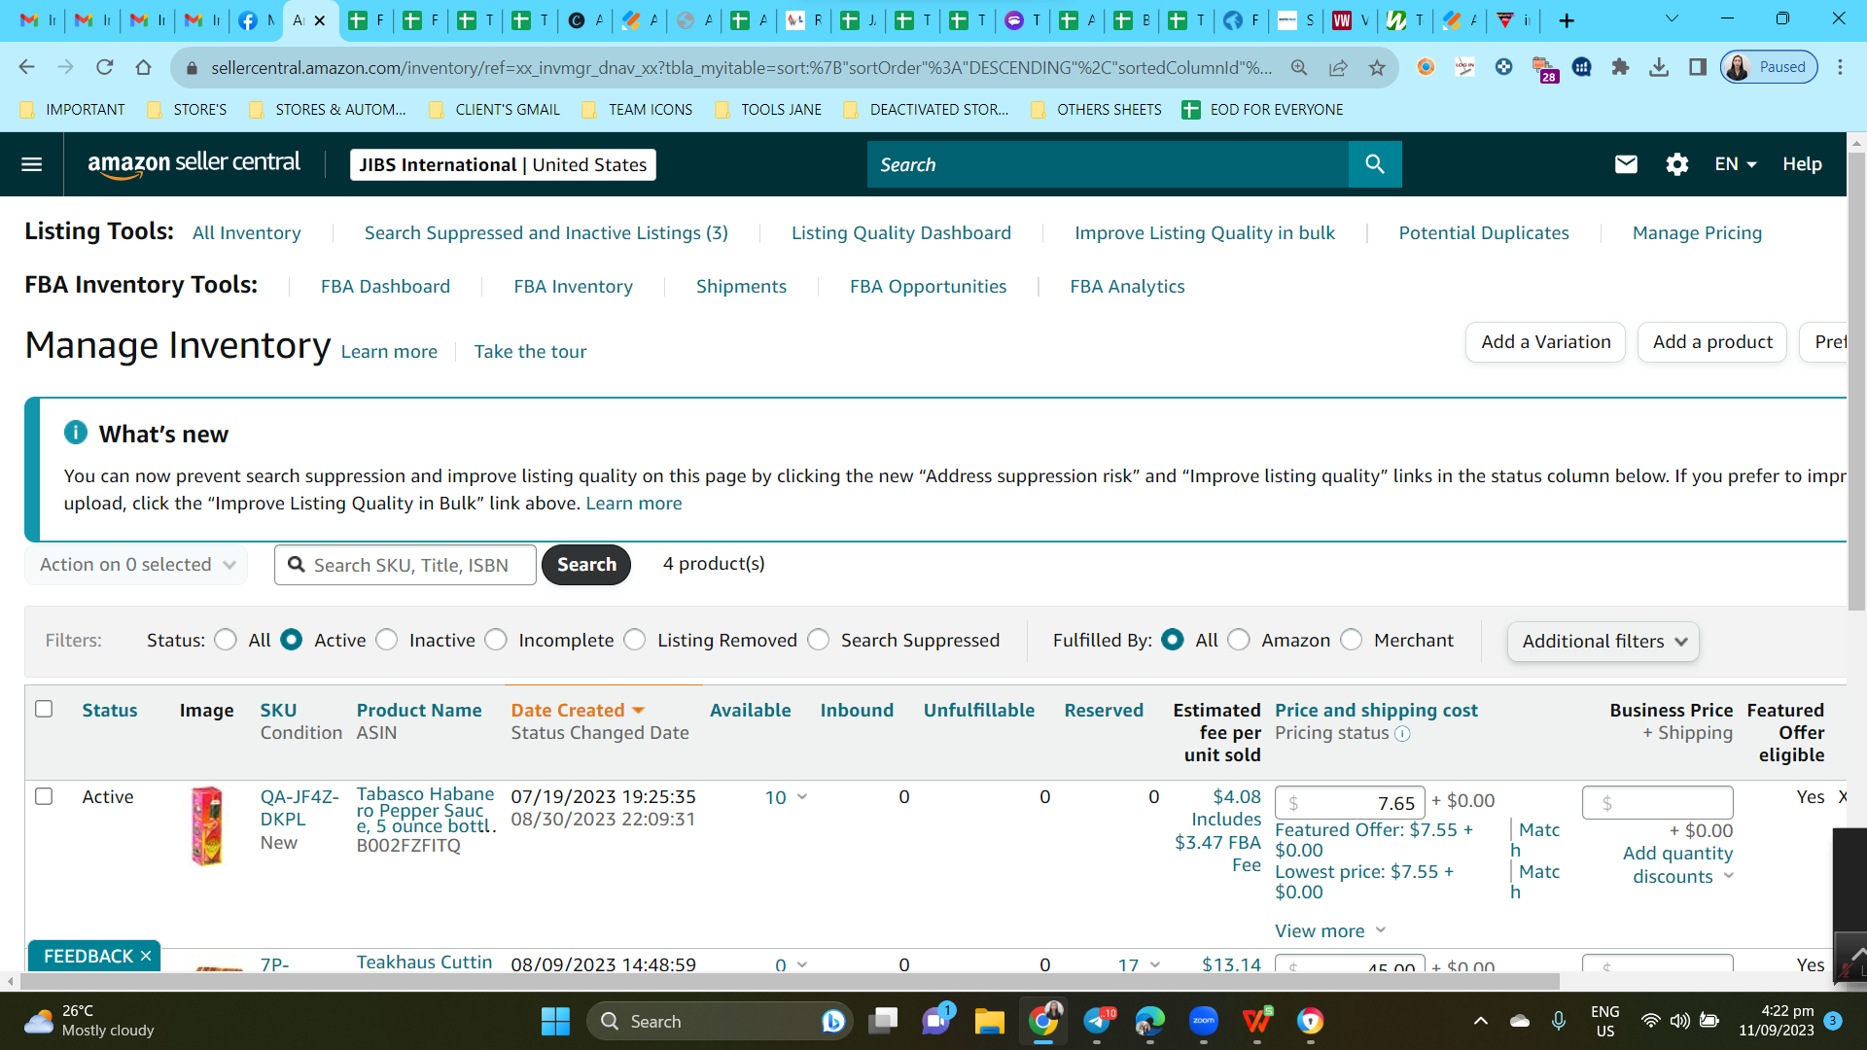Click the Pricing status info icon
The height and width of the screenshot is (1050, 1867).
click(1402, 734)
